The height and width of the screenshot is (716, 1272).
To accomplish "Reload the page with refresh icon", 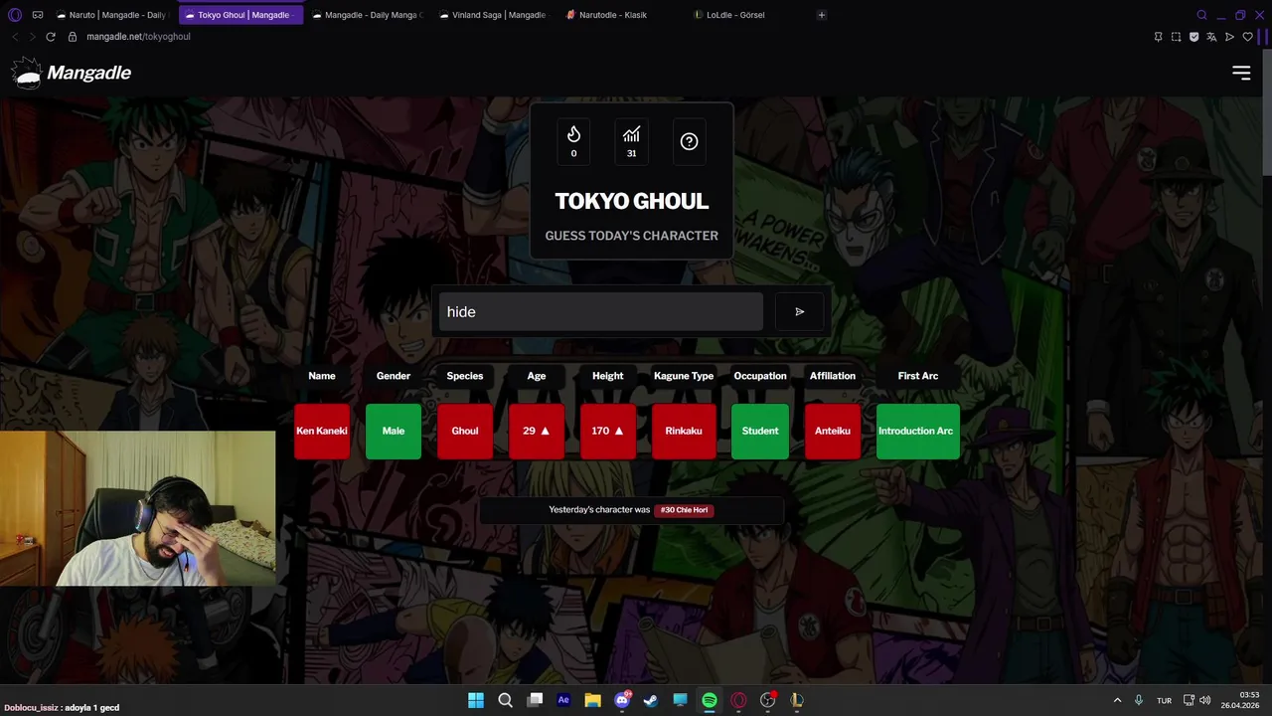I will tap(51, 37).
